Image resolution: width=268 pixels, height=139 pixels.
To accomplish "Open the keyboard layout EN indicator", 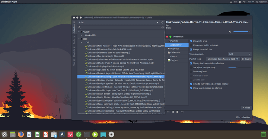I will [235, 2].
